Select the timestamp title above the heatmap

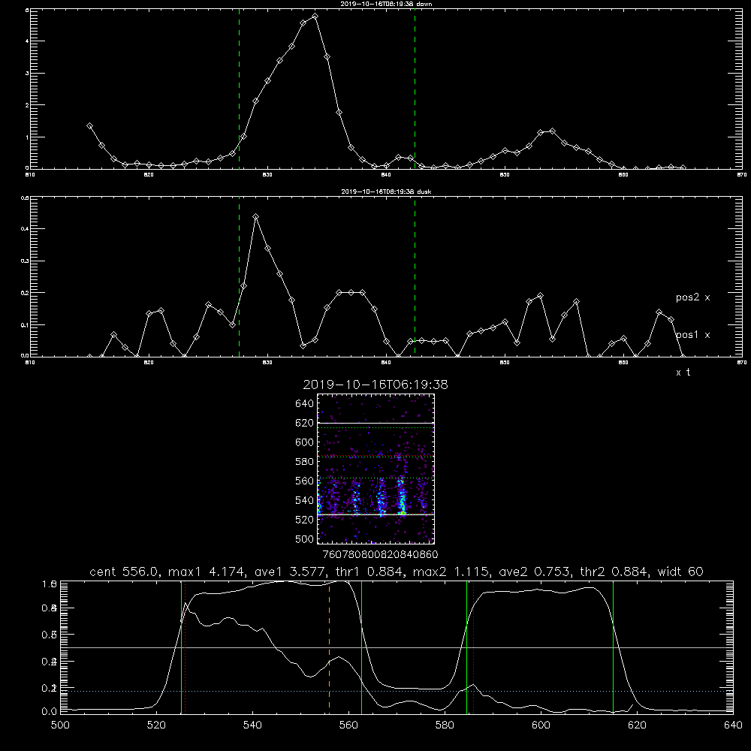375,385
